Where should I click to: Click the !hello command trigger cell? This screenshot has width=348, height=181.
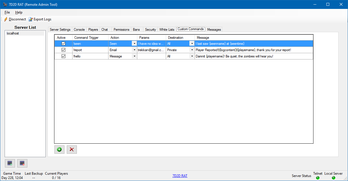coord(90,56)
